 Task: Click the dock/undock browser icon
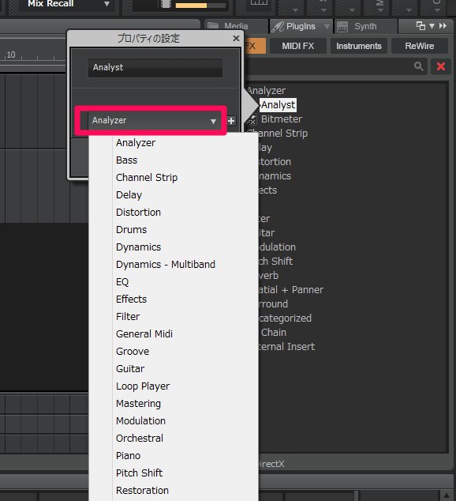[x=421, y=26]
